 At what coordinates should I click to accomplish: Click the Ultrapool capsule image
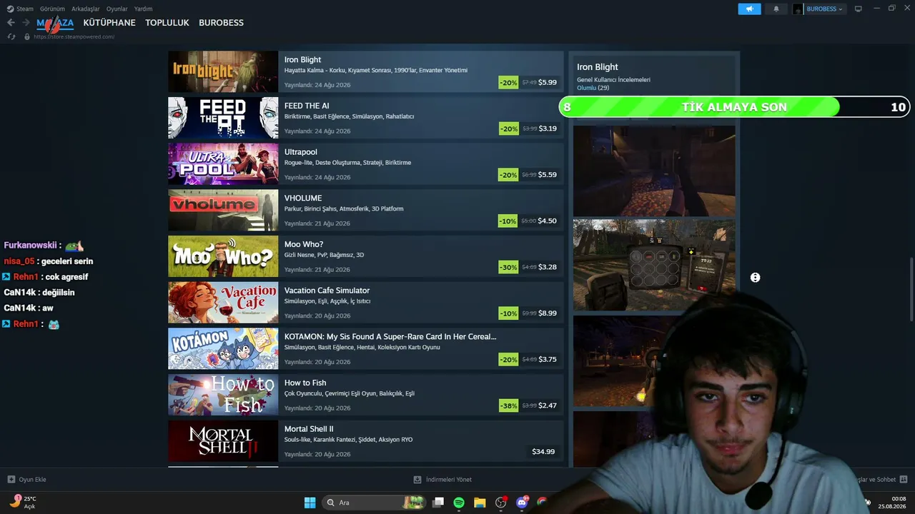(x=223, y=164)
